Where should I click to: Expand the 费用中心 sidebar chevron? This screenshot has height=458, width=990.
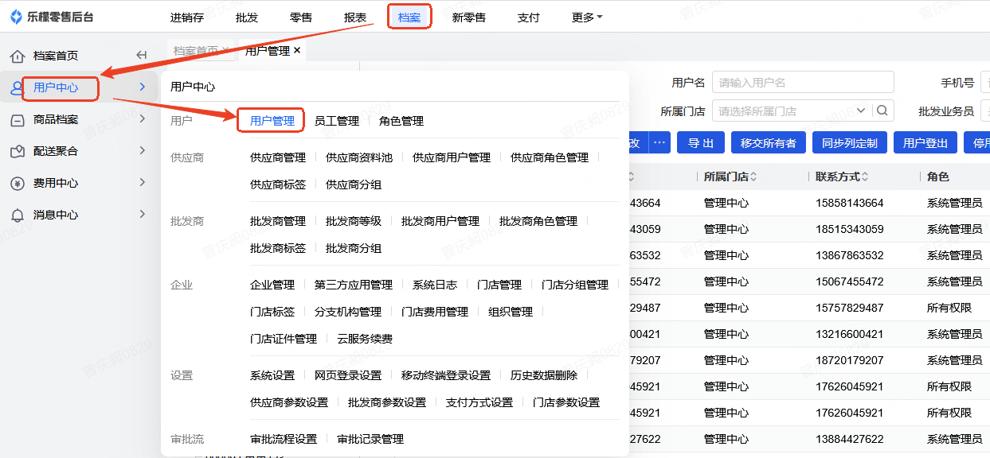142,182
